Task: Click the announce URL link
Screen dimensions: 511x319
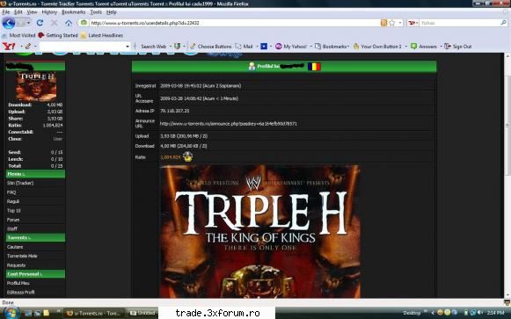Action: click(228, 124)
